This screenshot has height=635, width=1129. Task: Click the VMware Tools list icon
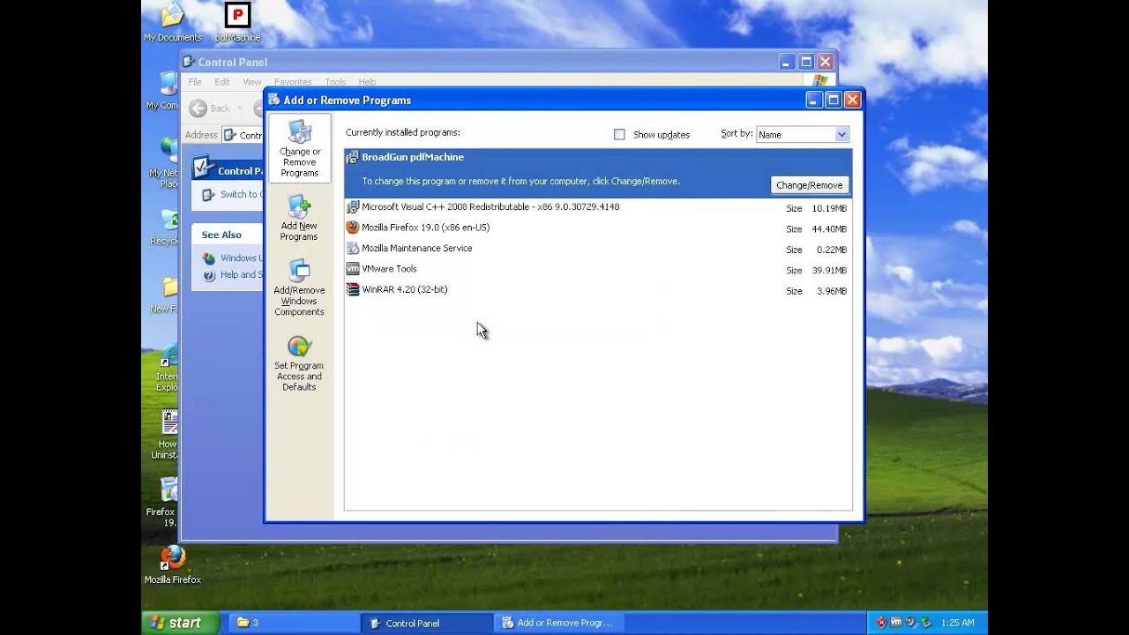(x=352, y=269)
